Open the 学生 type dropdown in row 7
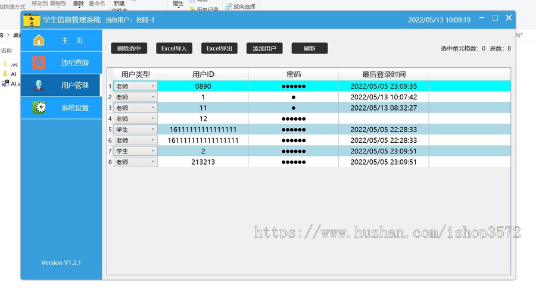Image resolution: width=536 pixels, height=295 pixels. pos(135,151)
